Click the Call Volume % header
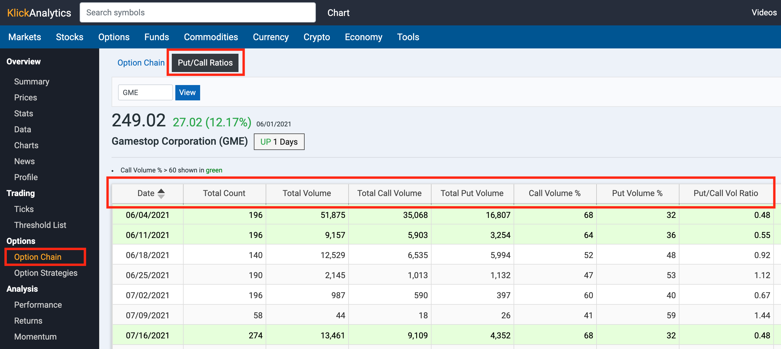Screen dimensions: 781x349 point(555,193)
